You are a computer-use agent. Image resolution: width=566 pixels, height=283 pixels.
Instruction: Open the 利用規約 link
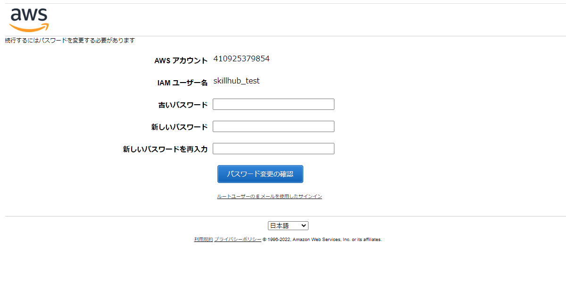pyautogui.click(x=203, y=240)
